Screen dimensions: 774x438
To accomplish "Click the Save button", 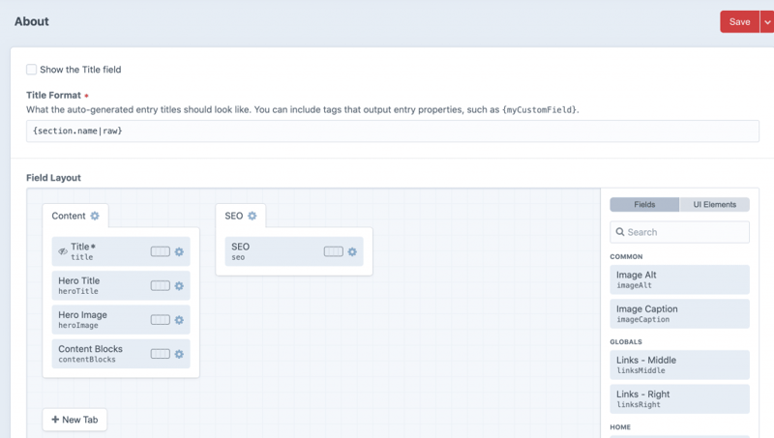I will [739, 22].
